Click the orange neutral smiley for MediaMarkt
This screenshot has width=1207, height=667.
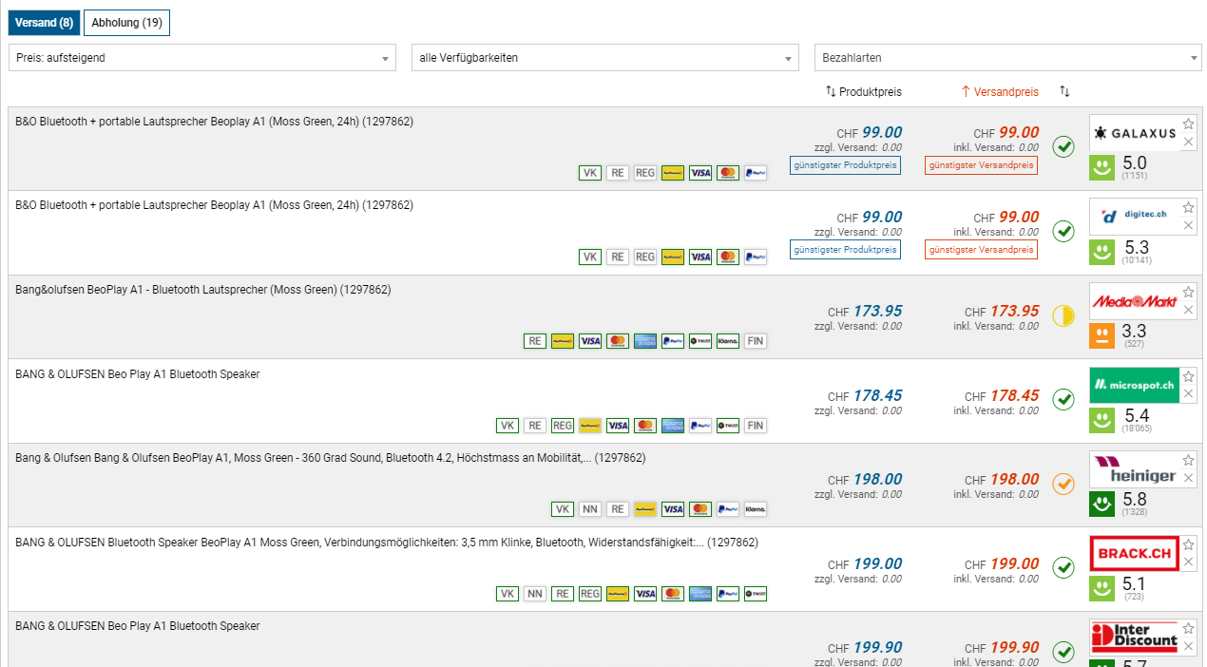coord(1102,336)
